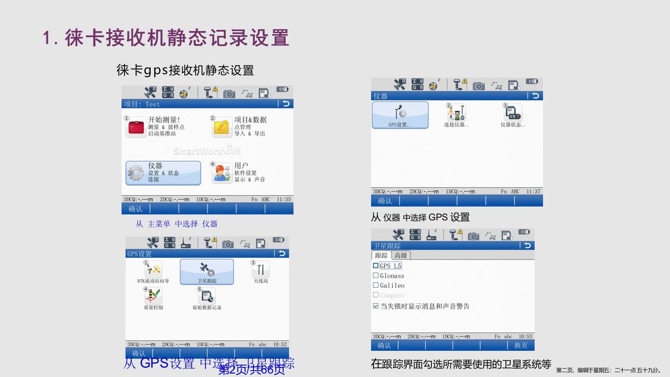The image size is (670, 377).
Task: Select the 仪器 gear tile in main menu
Action: coord(163,173)
